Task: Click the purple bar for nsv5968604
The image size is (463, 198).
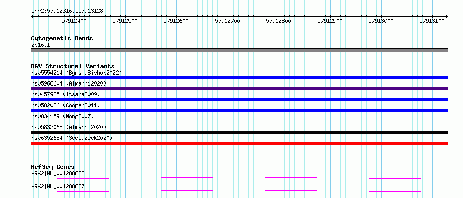Action: click(x=239, y=89)
